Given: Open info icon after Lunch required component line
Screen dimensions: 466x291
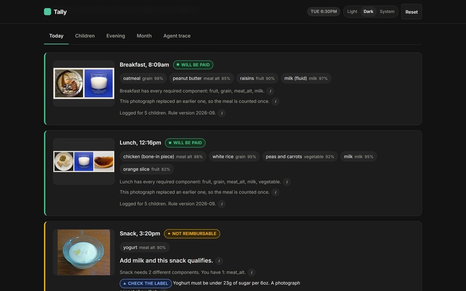Looking at the screenshot, I should click(287, 182).
